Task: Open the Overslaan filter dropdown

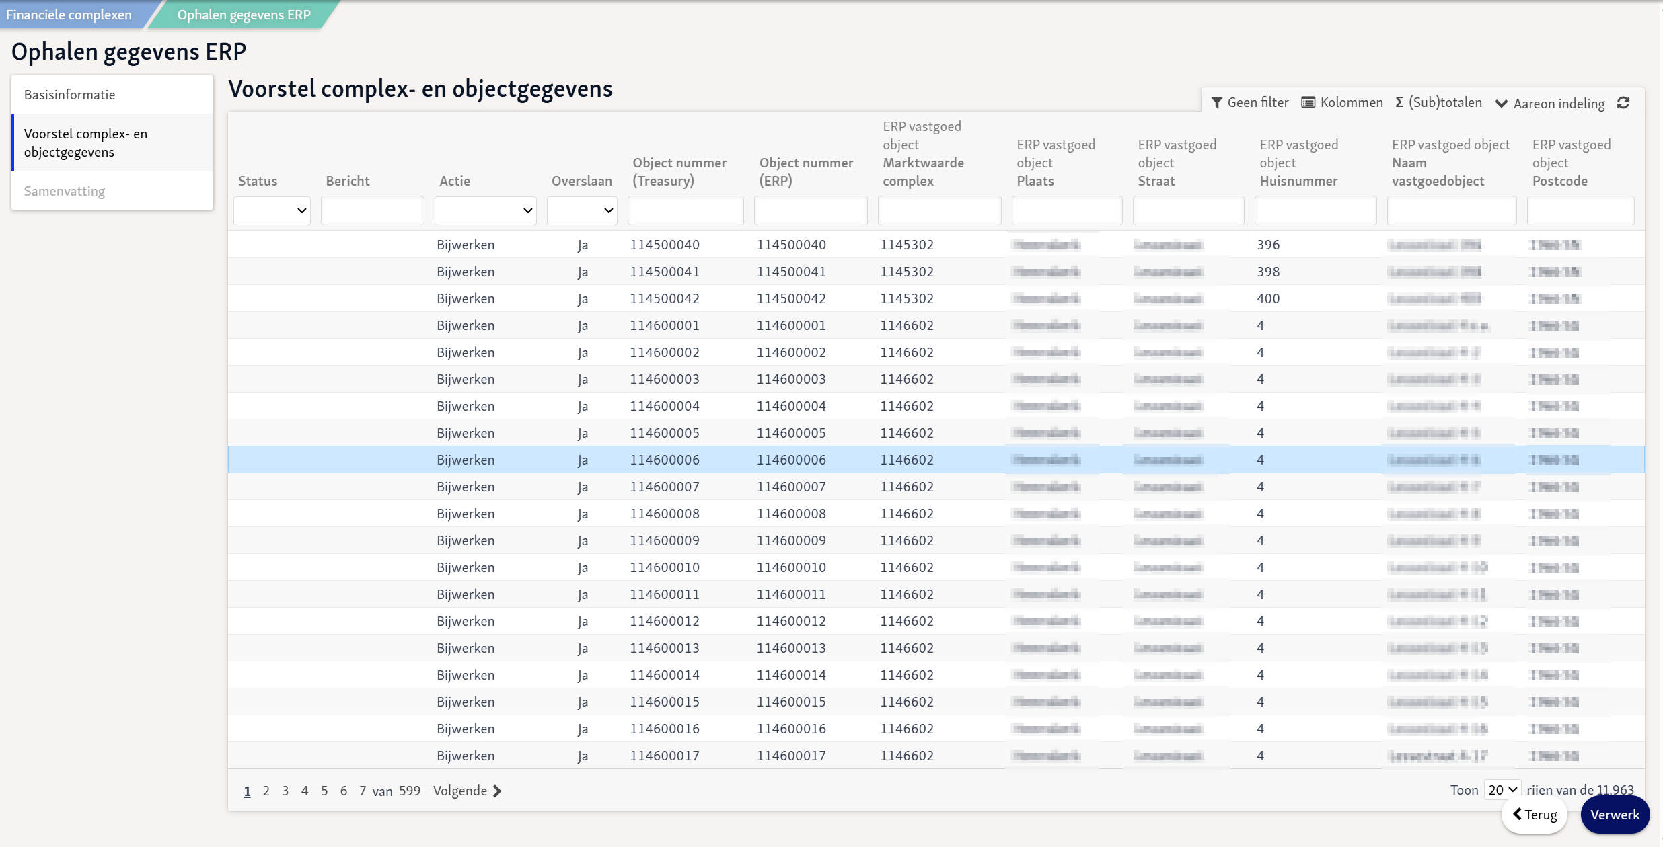Action: coord(582,210)
